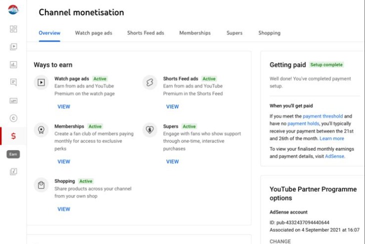Image resolution: width=365 pixels, height=244 pixels.
Task: Click VIEW under Supers
Action: (172, 162)
